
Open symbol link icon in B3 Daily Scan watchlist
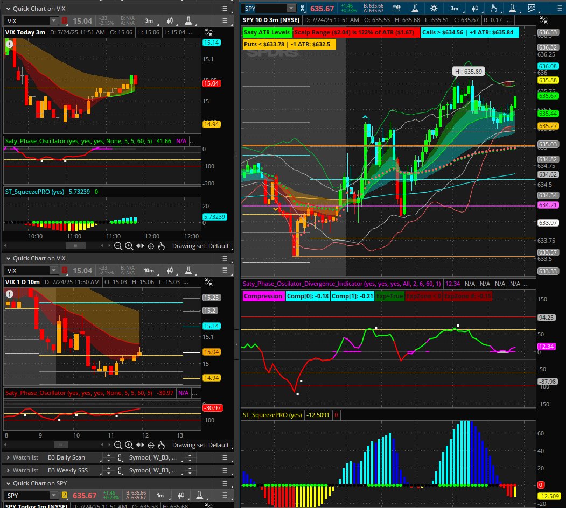coord(120,457)
